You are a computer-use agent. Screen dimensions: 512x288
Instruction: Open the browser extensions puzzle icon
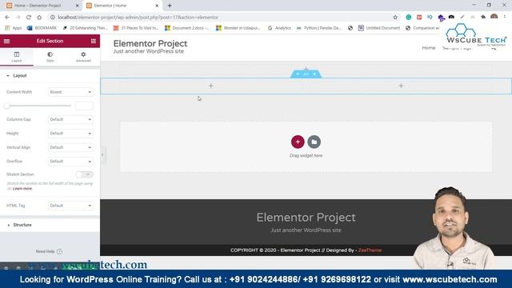point(483,18)
